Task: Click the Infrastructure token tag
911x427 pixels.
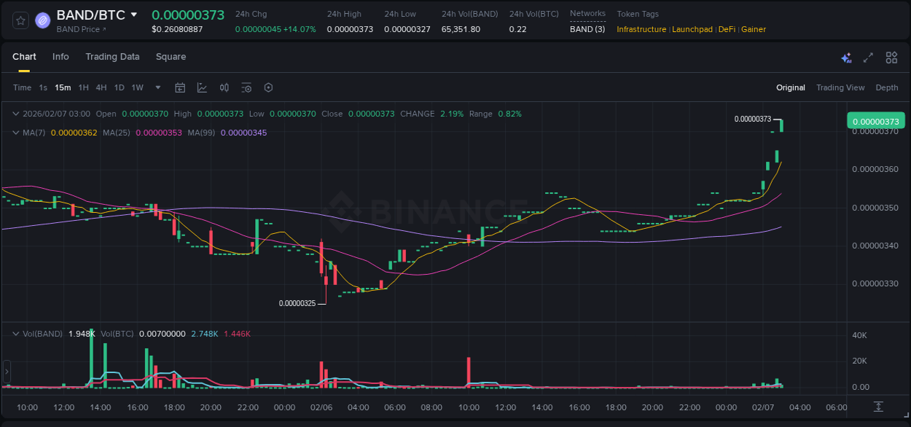Action: pyautogui.click(x=641, y=29)
